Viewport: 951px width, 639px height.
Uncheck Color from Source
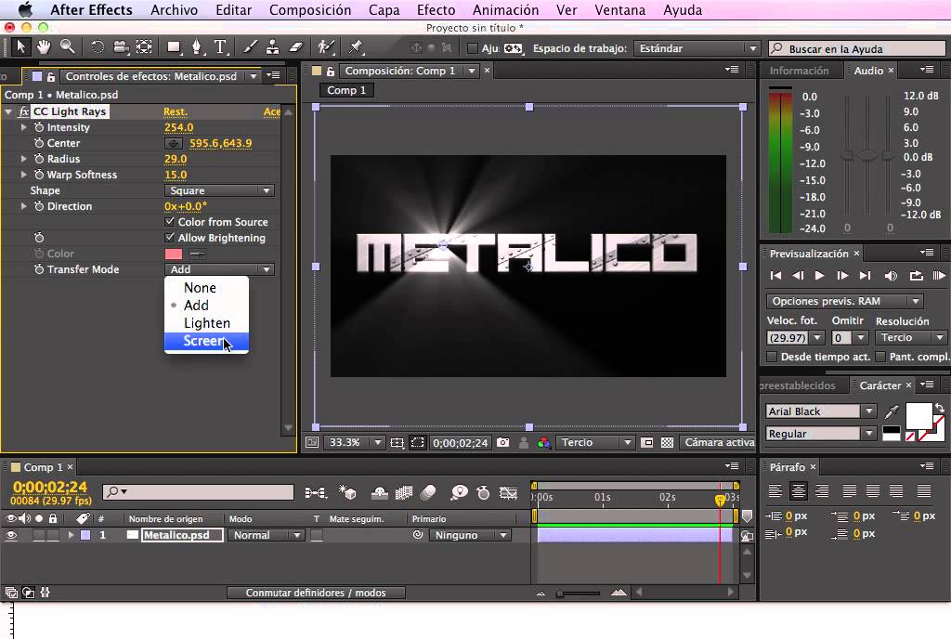pyautogui.click(x=170, y=222)
